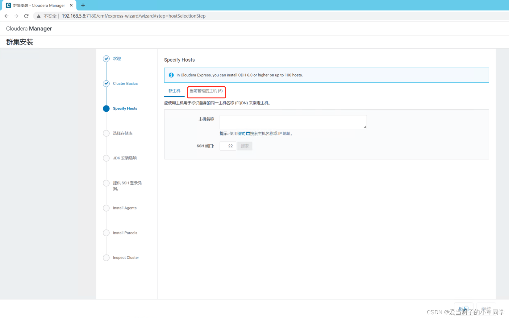Click the Cloudera Express info message text
This screenshot has height=318, width=509.
tap(240, 75)
